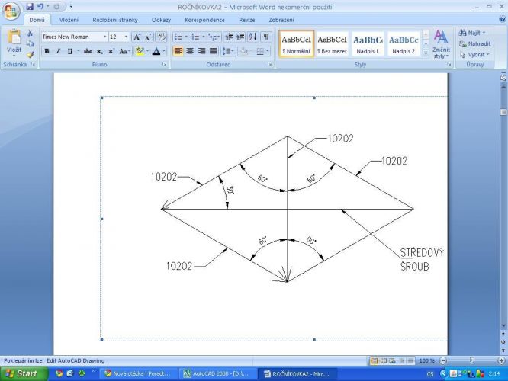
Task: Open Word help question mark icon
Action: coord(503,19)
